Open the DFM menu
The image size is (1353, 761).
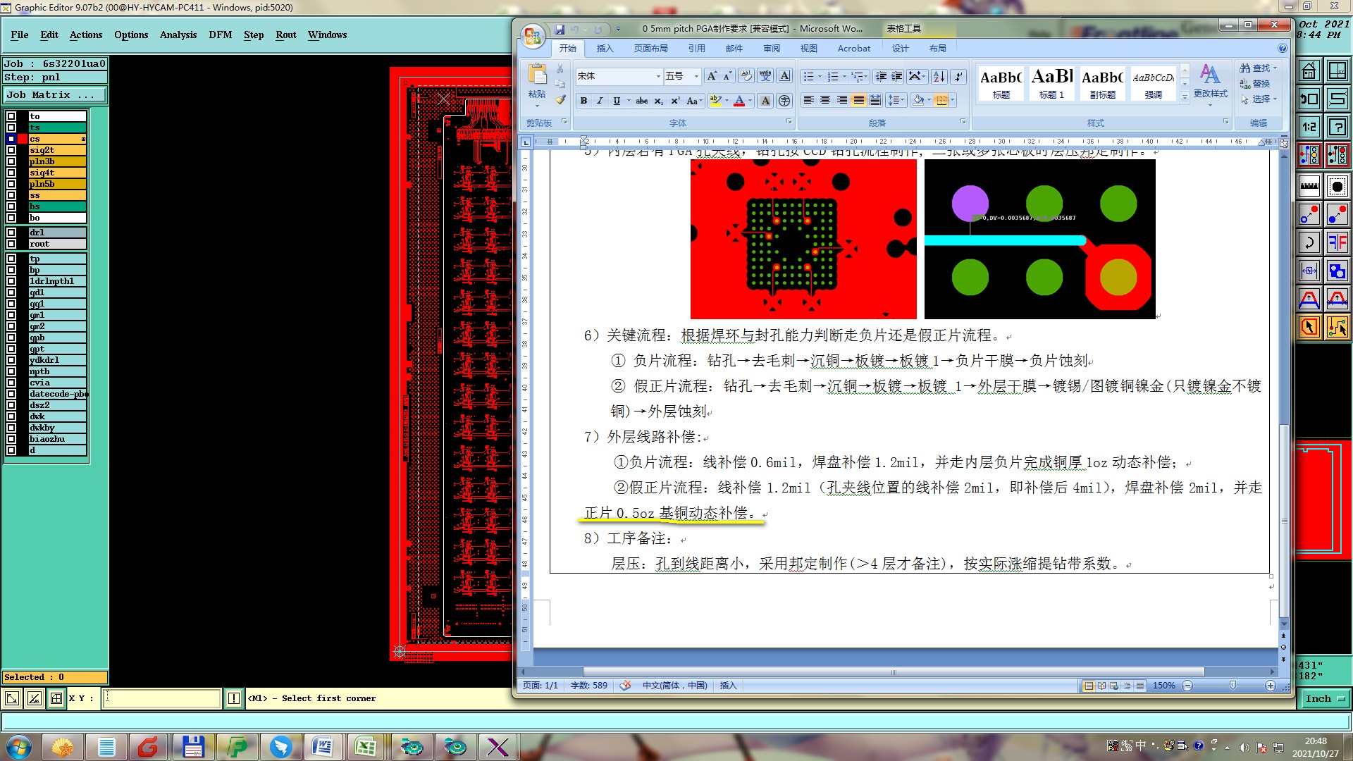tap(220, 35)
